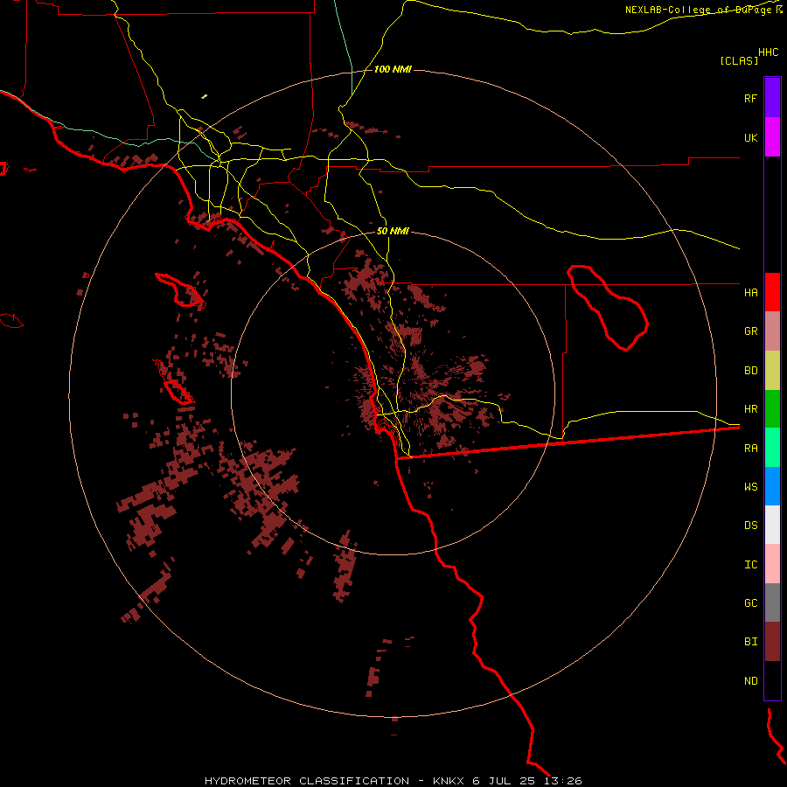Click the ND black legend swatch
The height and width of the screenshot is (787, 787).
(x=772, y=680)
